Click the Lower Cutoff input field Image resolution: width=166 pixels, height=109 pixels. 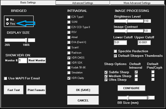(x=120, y=42)
